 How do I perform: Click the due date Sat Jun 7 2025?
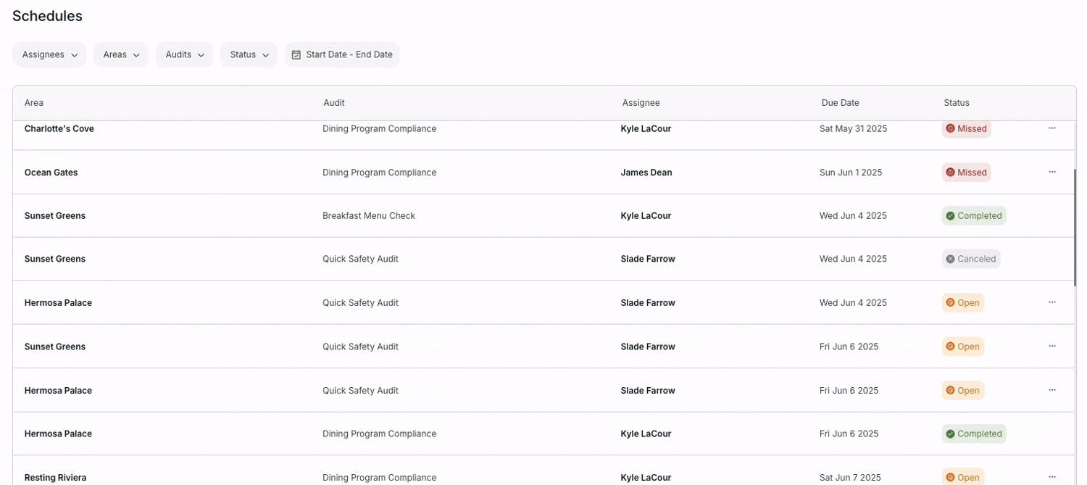coord(850,478)
